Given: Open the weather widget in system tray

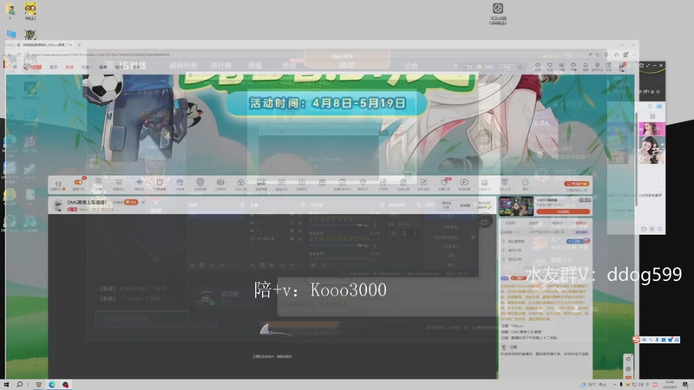Looking at the screenshot, I should (x=593, y=385).
